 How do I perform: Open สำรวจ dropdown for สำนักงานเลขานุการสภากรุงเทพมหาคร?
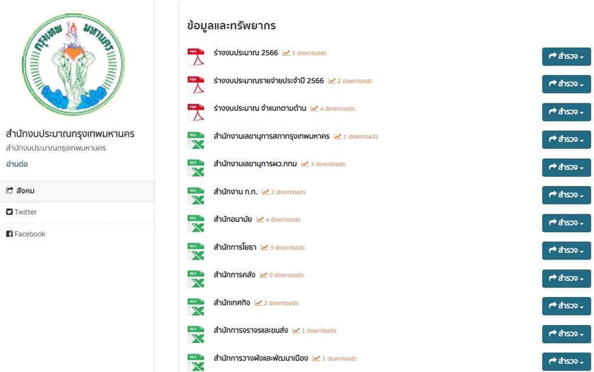coord(566,140)
